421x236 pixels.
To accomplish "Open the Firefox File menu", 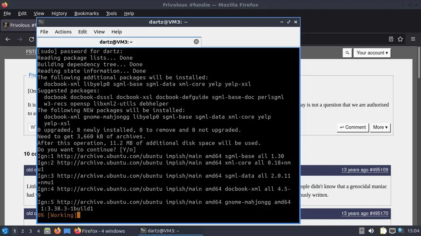I will tap(7, 13).
